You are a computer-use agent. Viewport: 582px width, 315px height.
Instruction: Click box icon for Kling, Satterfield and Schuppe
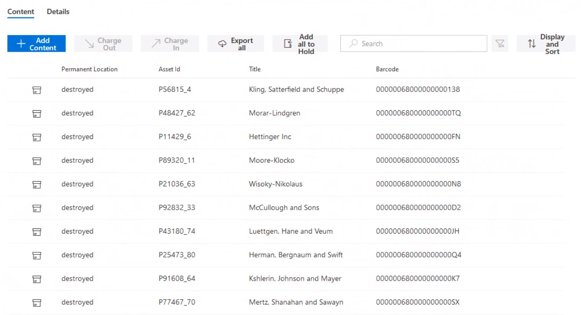pos(37,90)
